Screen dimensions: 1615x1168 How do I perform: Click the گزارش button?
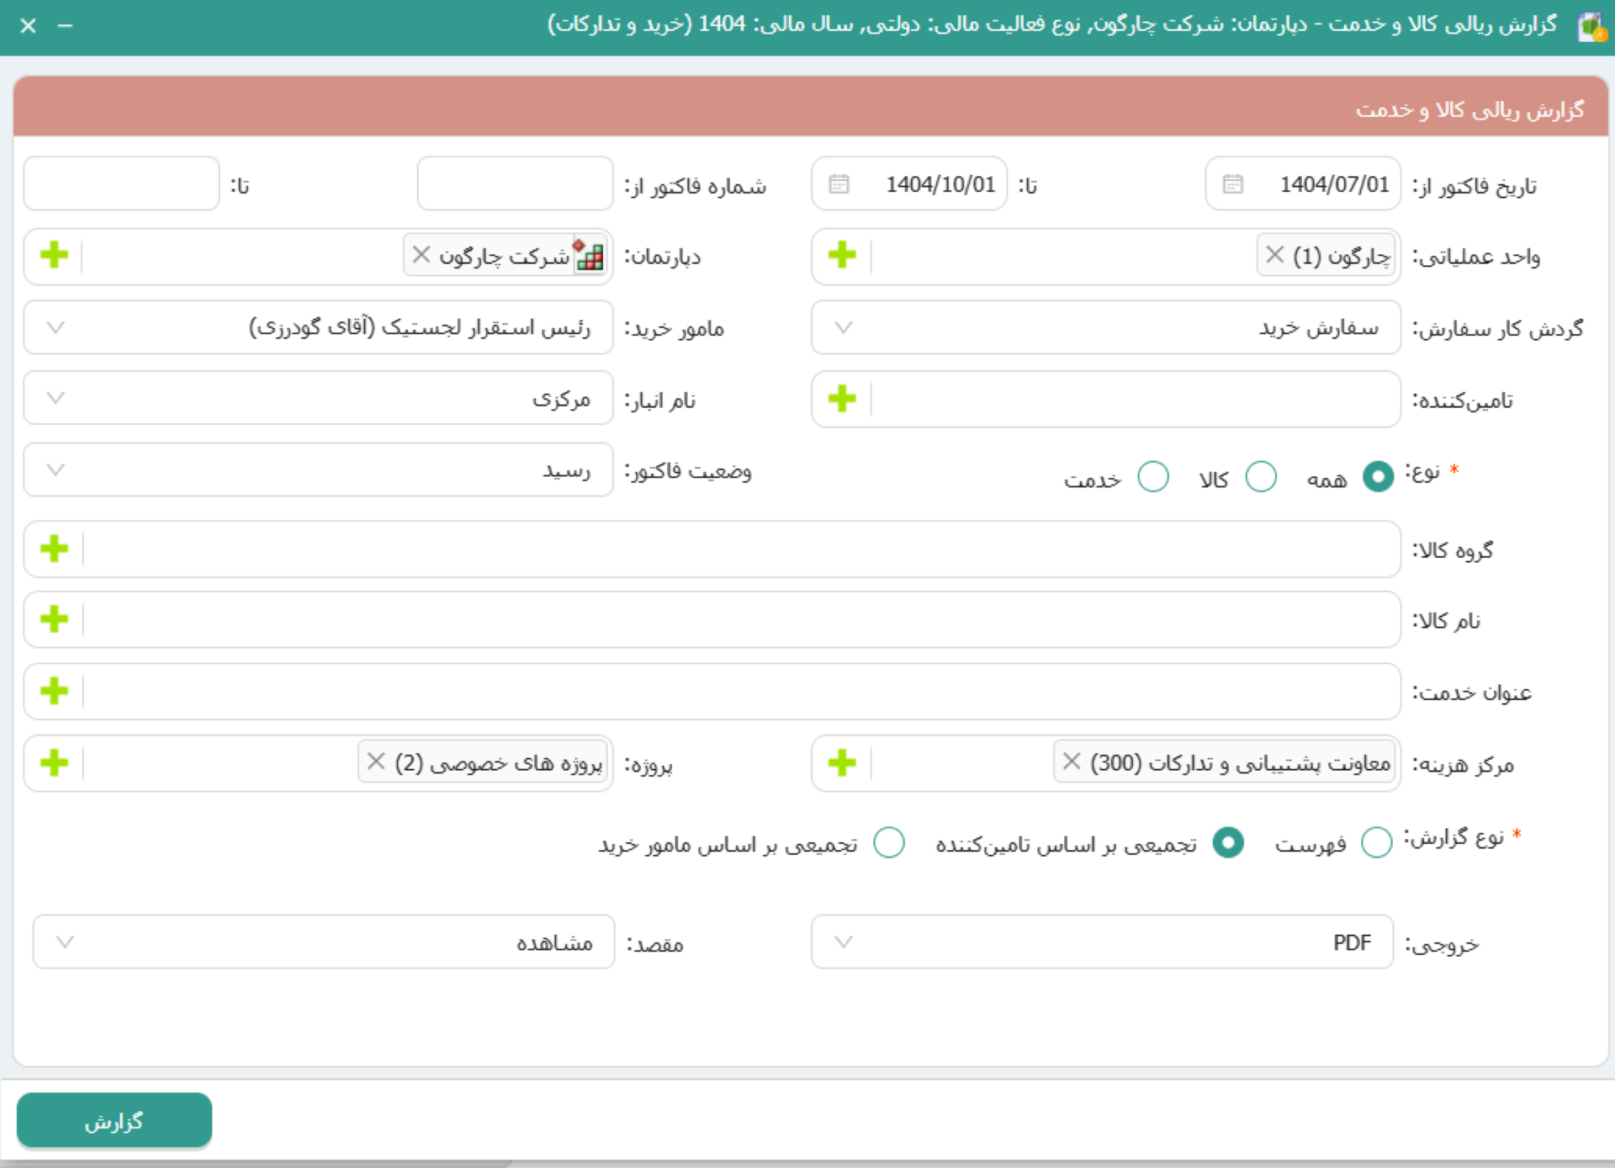coord(114,1121)
